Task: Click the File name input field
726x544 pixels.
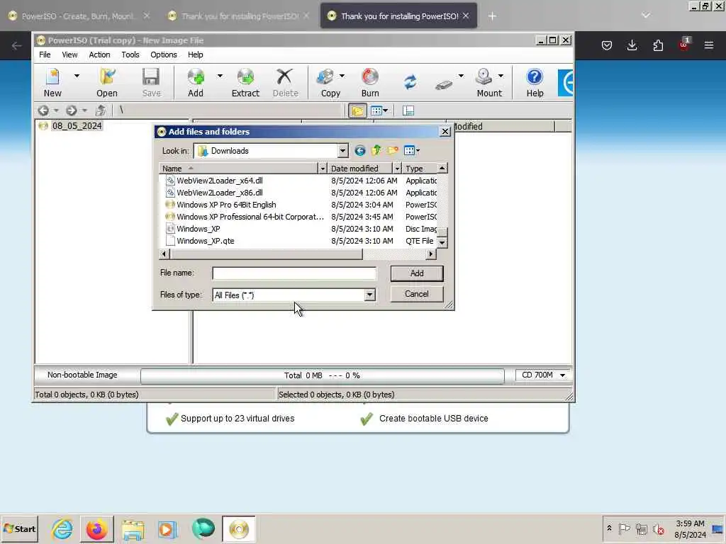Action: tap(294, 273)
